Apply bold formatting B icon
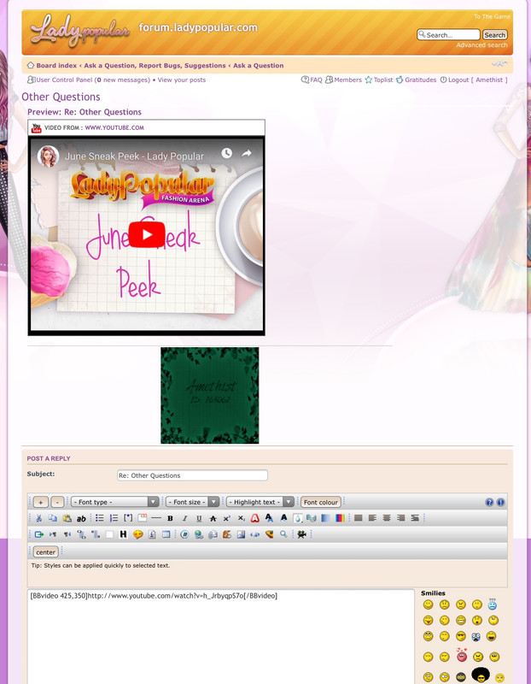The image size is (531, 684). click(171, 518)
